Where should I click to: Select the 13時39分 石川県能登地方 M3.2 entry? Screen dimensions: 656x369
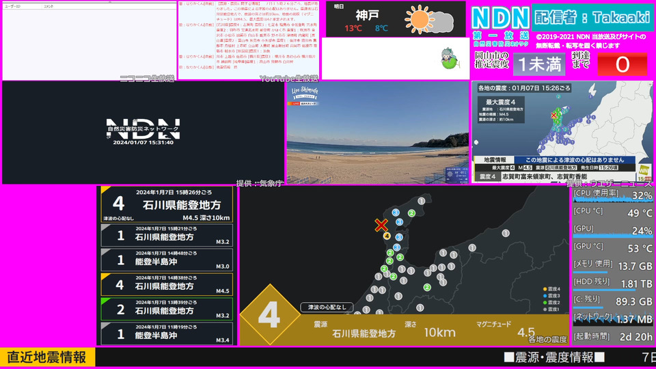tap(167, 309)
